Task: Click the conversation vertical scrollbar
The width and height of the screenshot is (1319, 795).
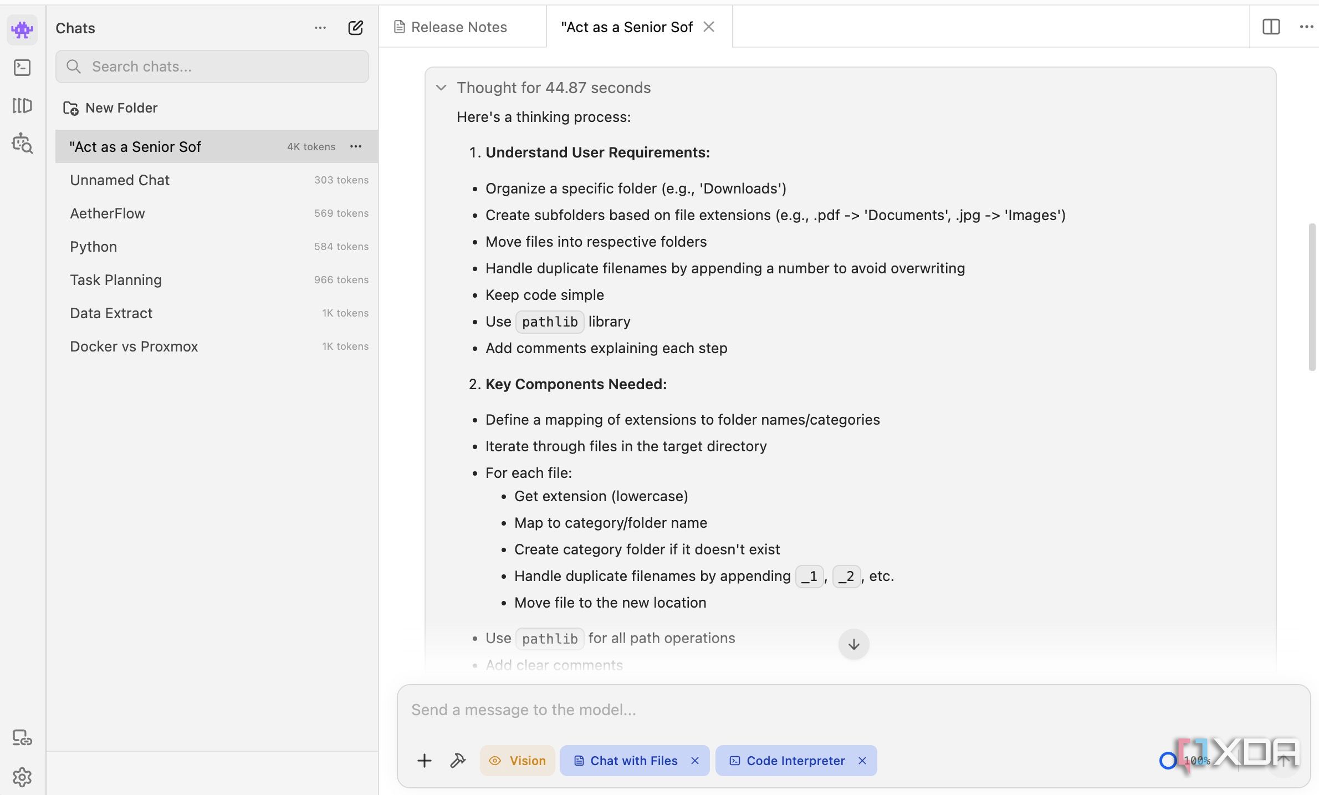Action: 1312,297
